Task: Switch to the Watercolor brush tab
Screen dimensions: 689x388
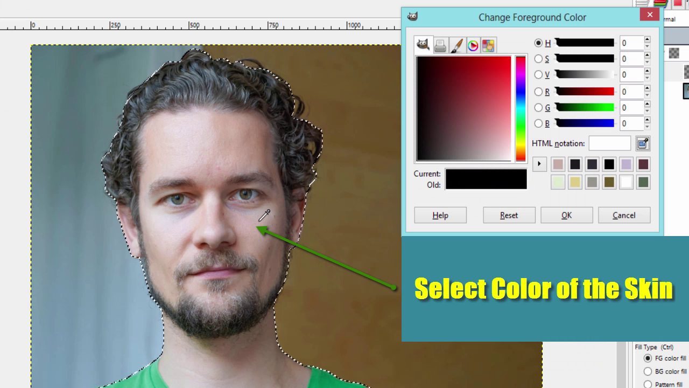Action: [x=456, y=46]
